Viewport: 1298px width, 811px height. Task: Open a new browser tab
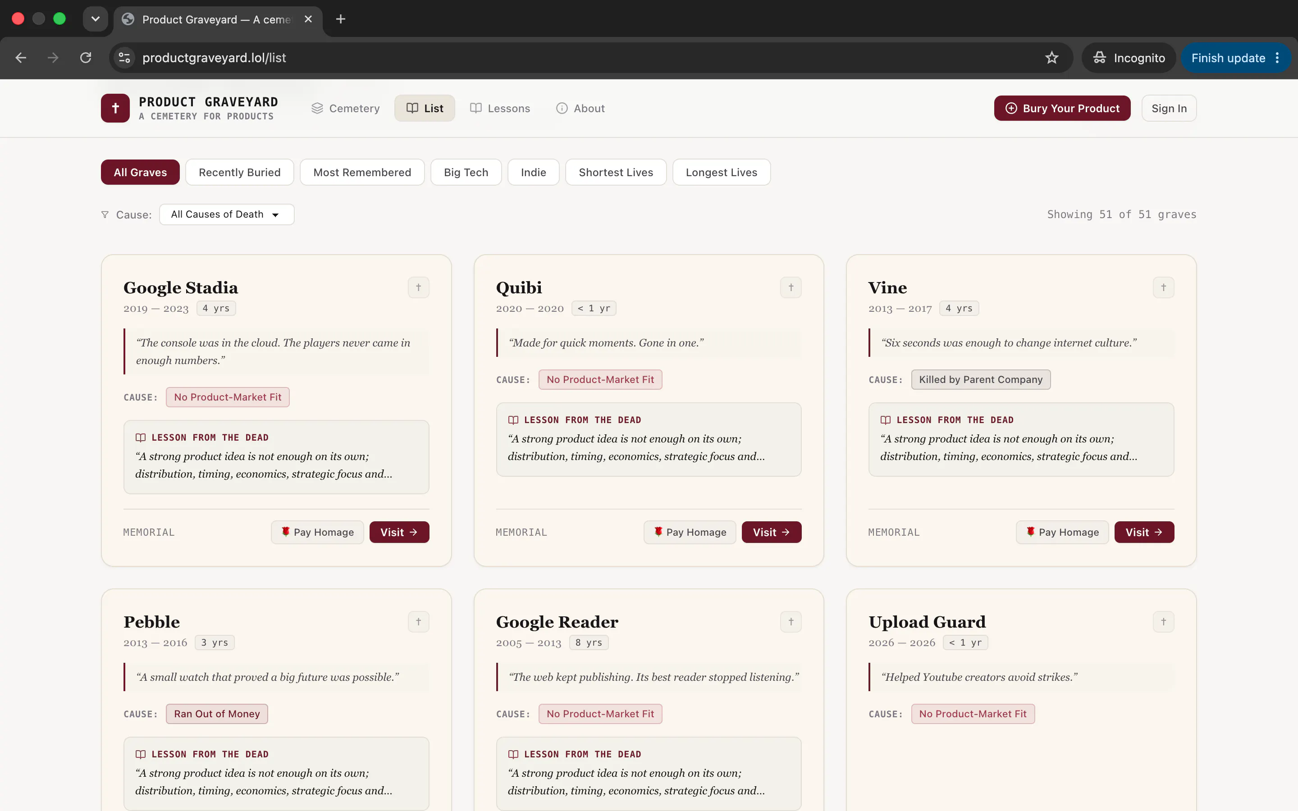pyautogui.click(x=341, y=19)
